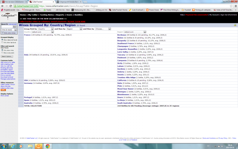
Task: Click the GO search button
Action: [x=15, y=27]
